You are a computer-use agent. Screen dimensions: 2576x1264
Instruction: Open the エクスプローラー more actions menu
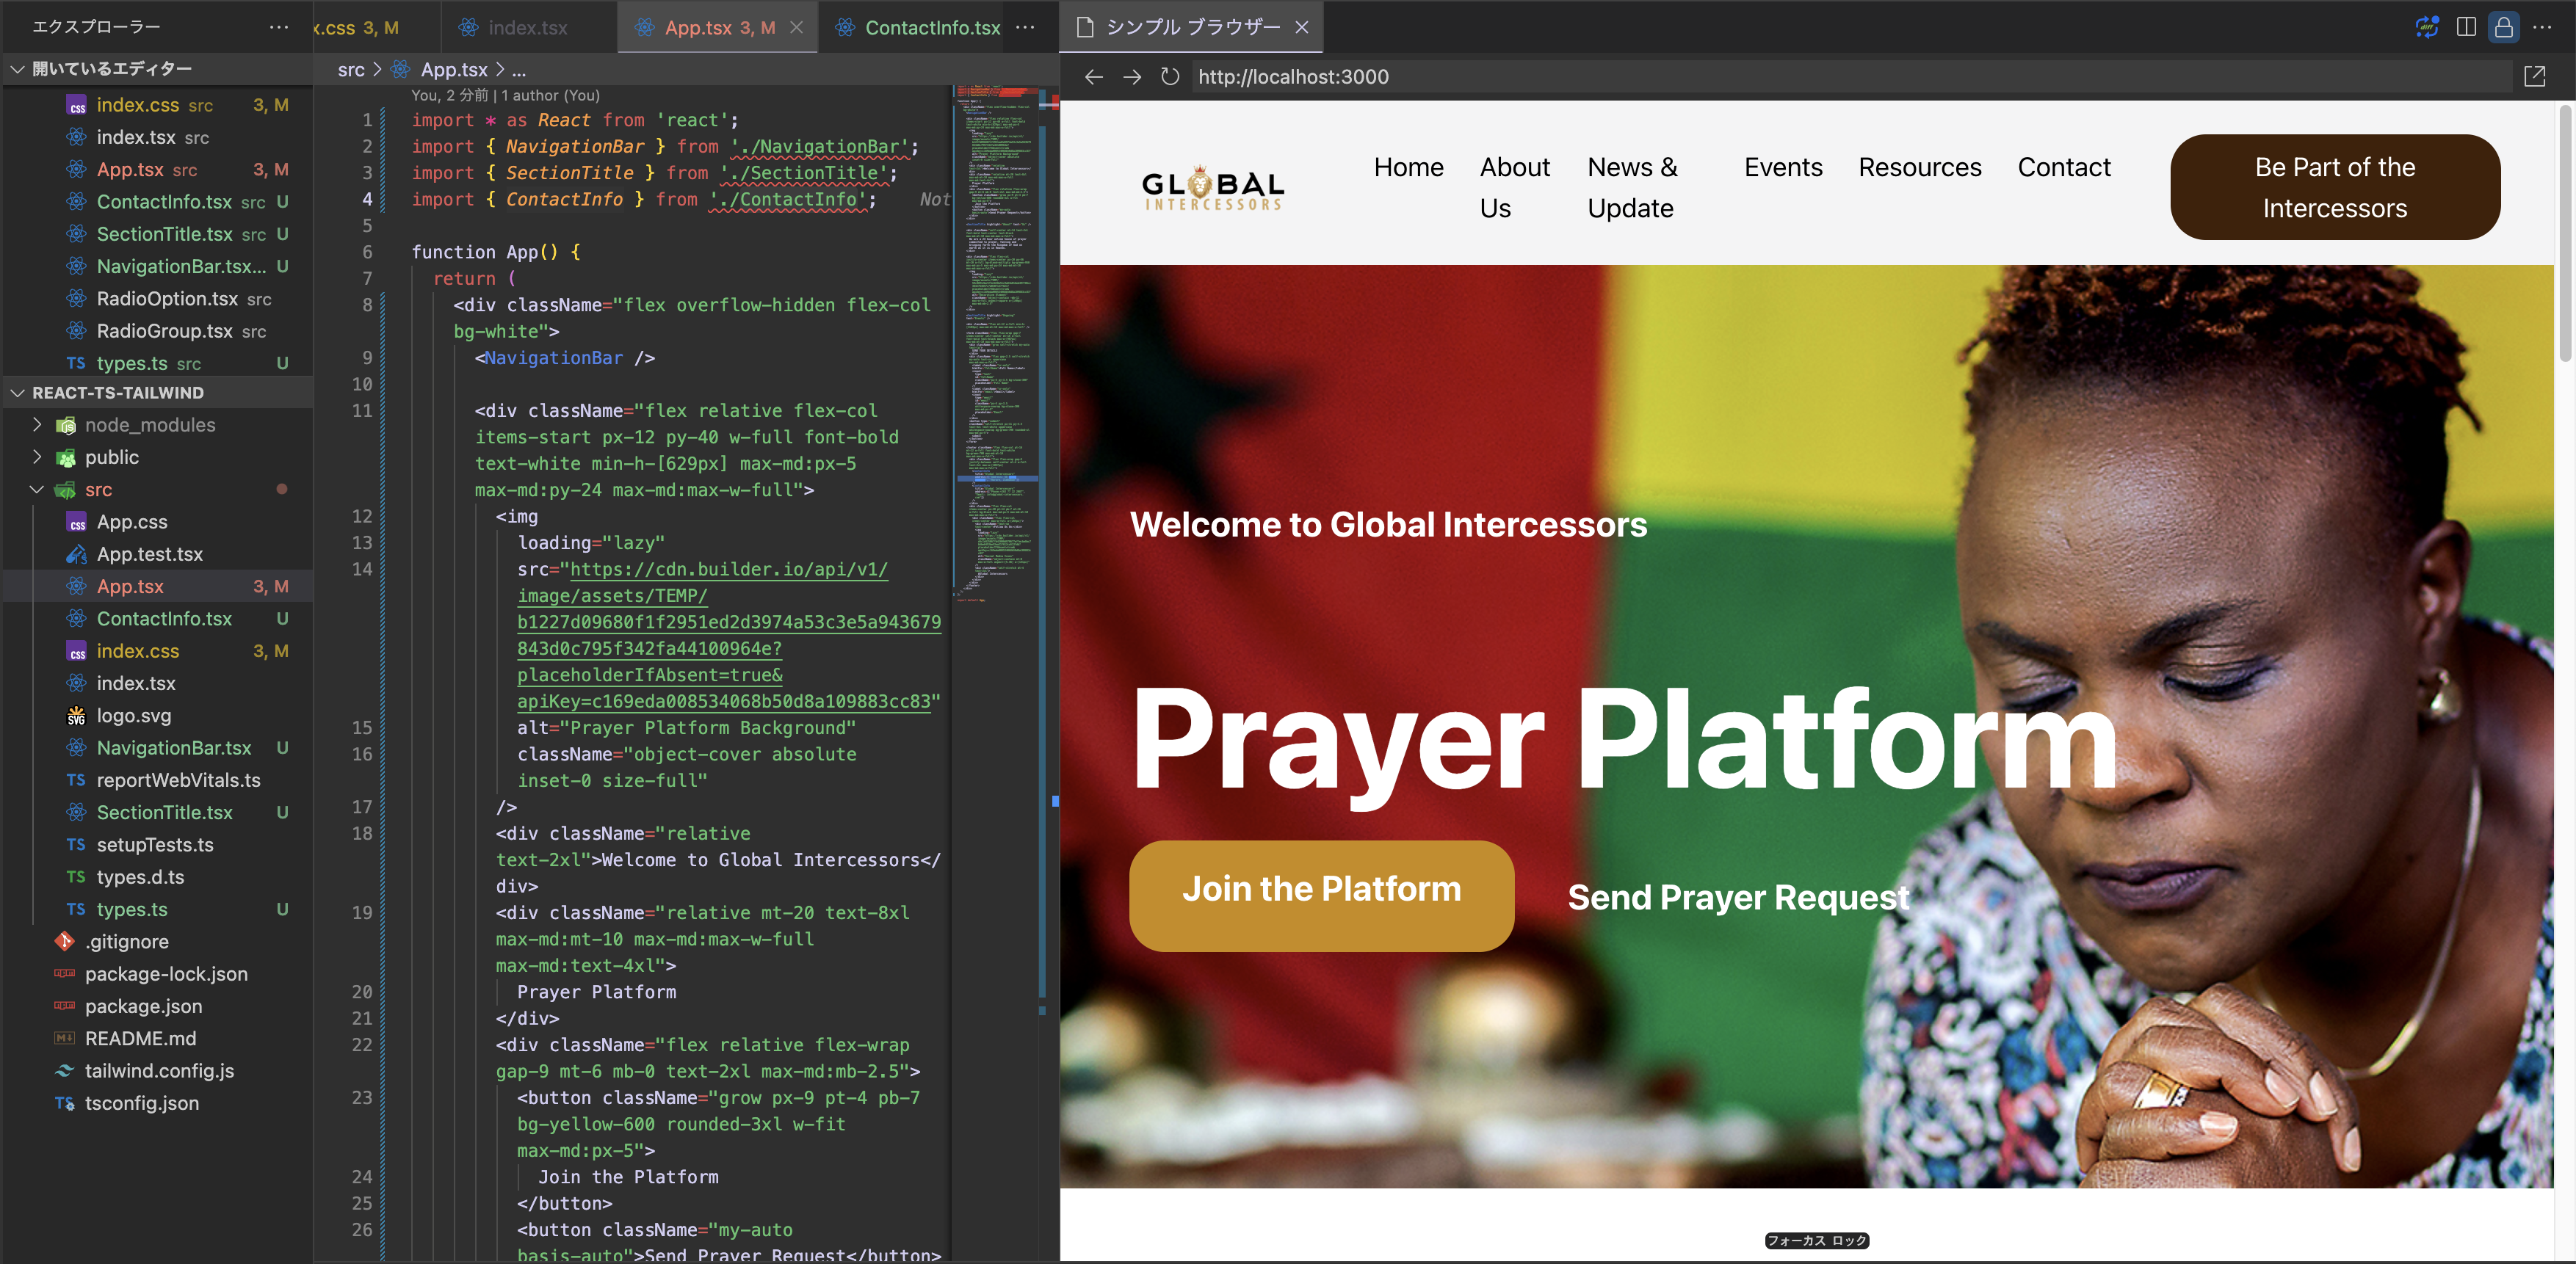click(x=278, y=27)
